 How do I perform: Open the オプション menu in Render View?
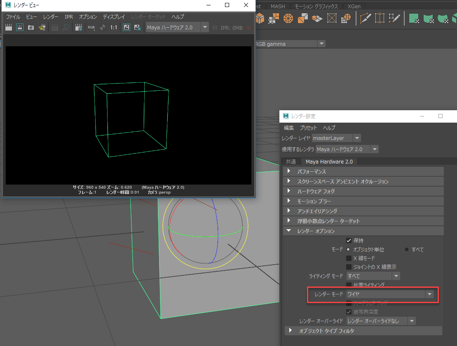coord(88,17)
